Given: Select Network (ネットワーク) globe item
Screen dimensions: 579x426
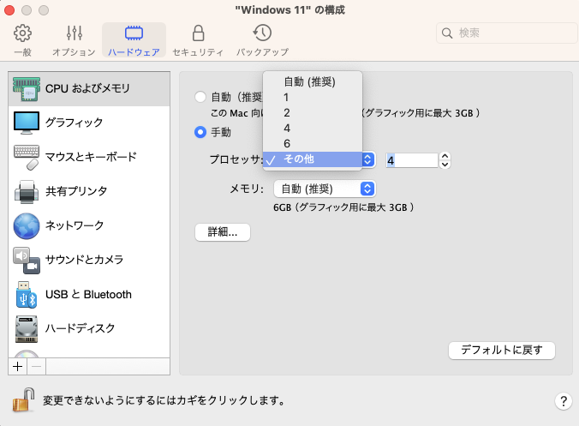Looking at the screenshot, I should (73, 225).
